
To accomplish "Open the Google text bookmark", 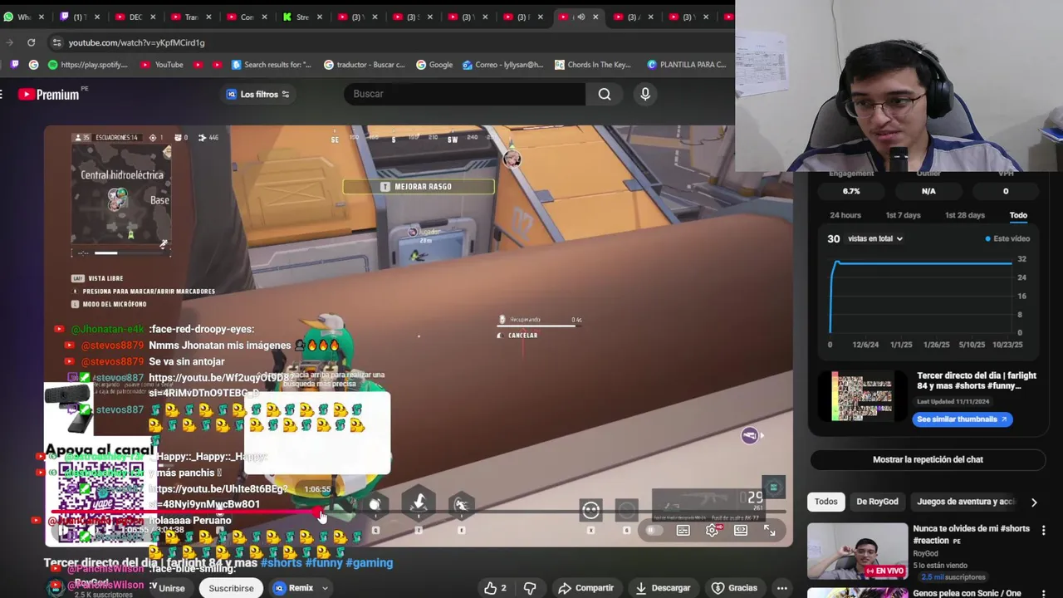I will [434, 65].
